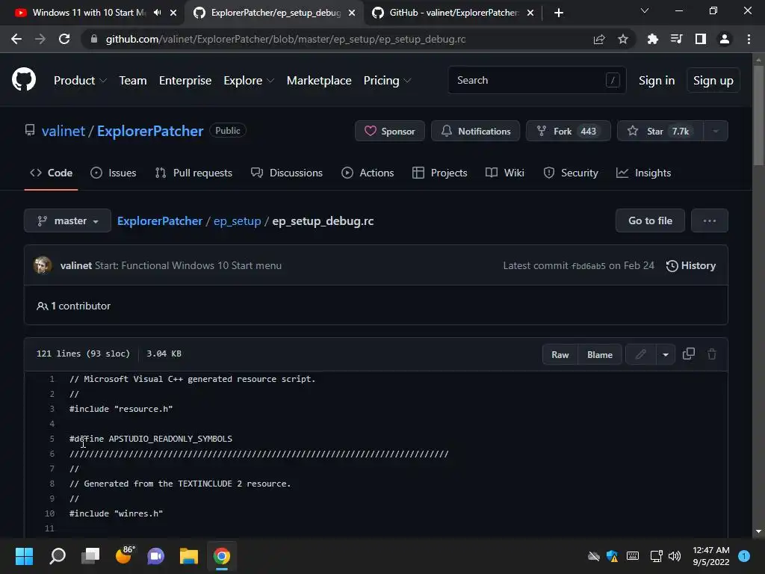Open Chrome three-dot menu
This screenshot has height=574, width=765.
749,39
